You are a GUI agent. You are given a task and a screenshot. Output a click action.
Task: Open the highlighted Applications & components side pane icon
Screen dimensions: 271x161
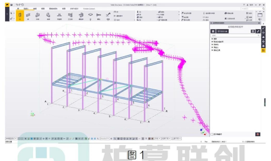(263, 50)
